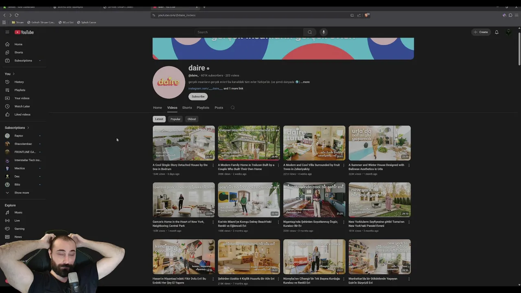Open a new browser tab
This screenshot has height=293, width=521.
coord(204,7)
